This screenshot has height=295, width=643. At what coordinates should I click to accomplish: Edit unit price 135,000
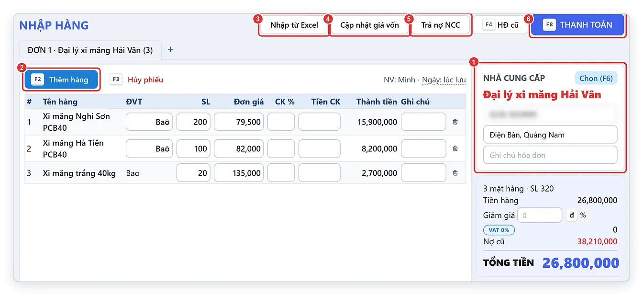pos(239,173)
